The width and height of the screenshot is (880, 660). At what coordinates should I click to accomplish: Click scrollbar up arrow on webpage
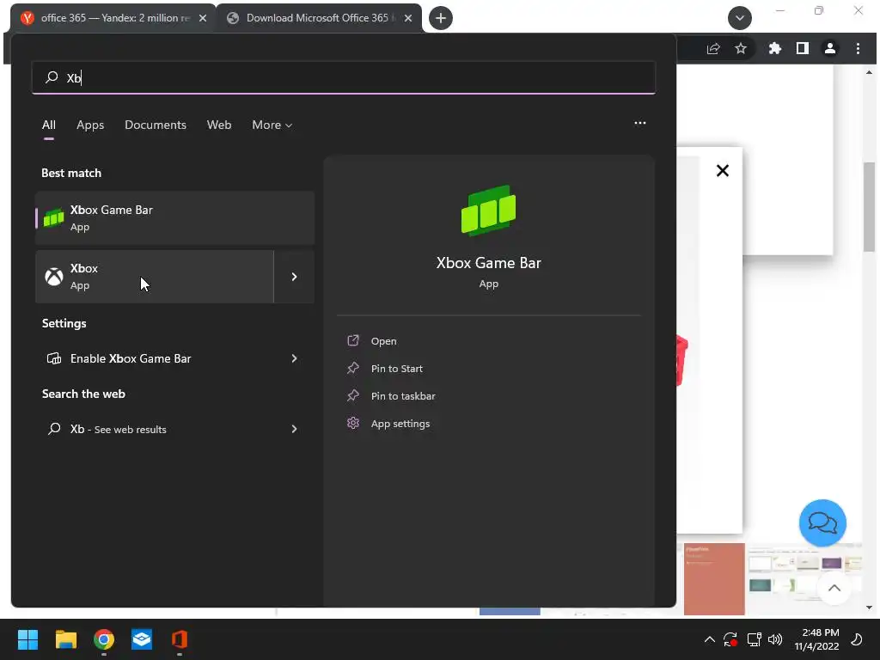[869, 72]
